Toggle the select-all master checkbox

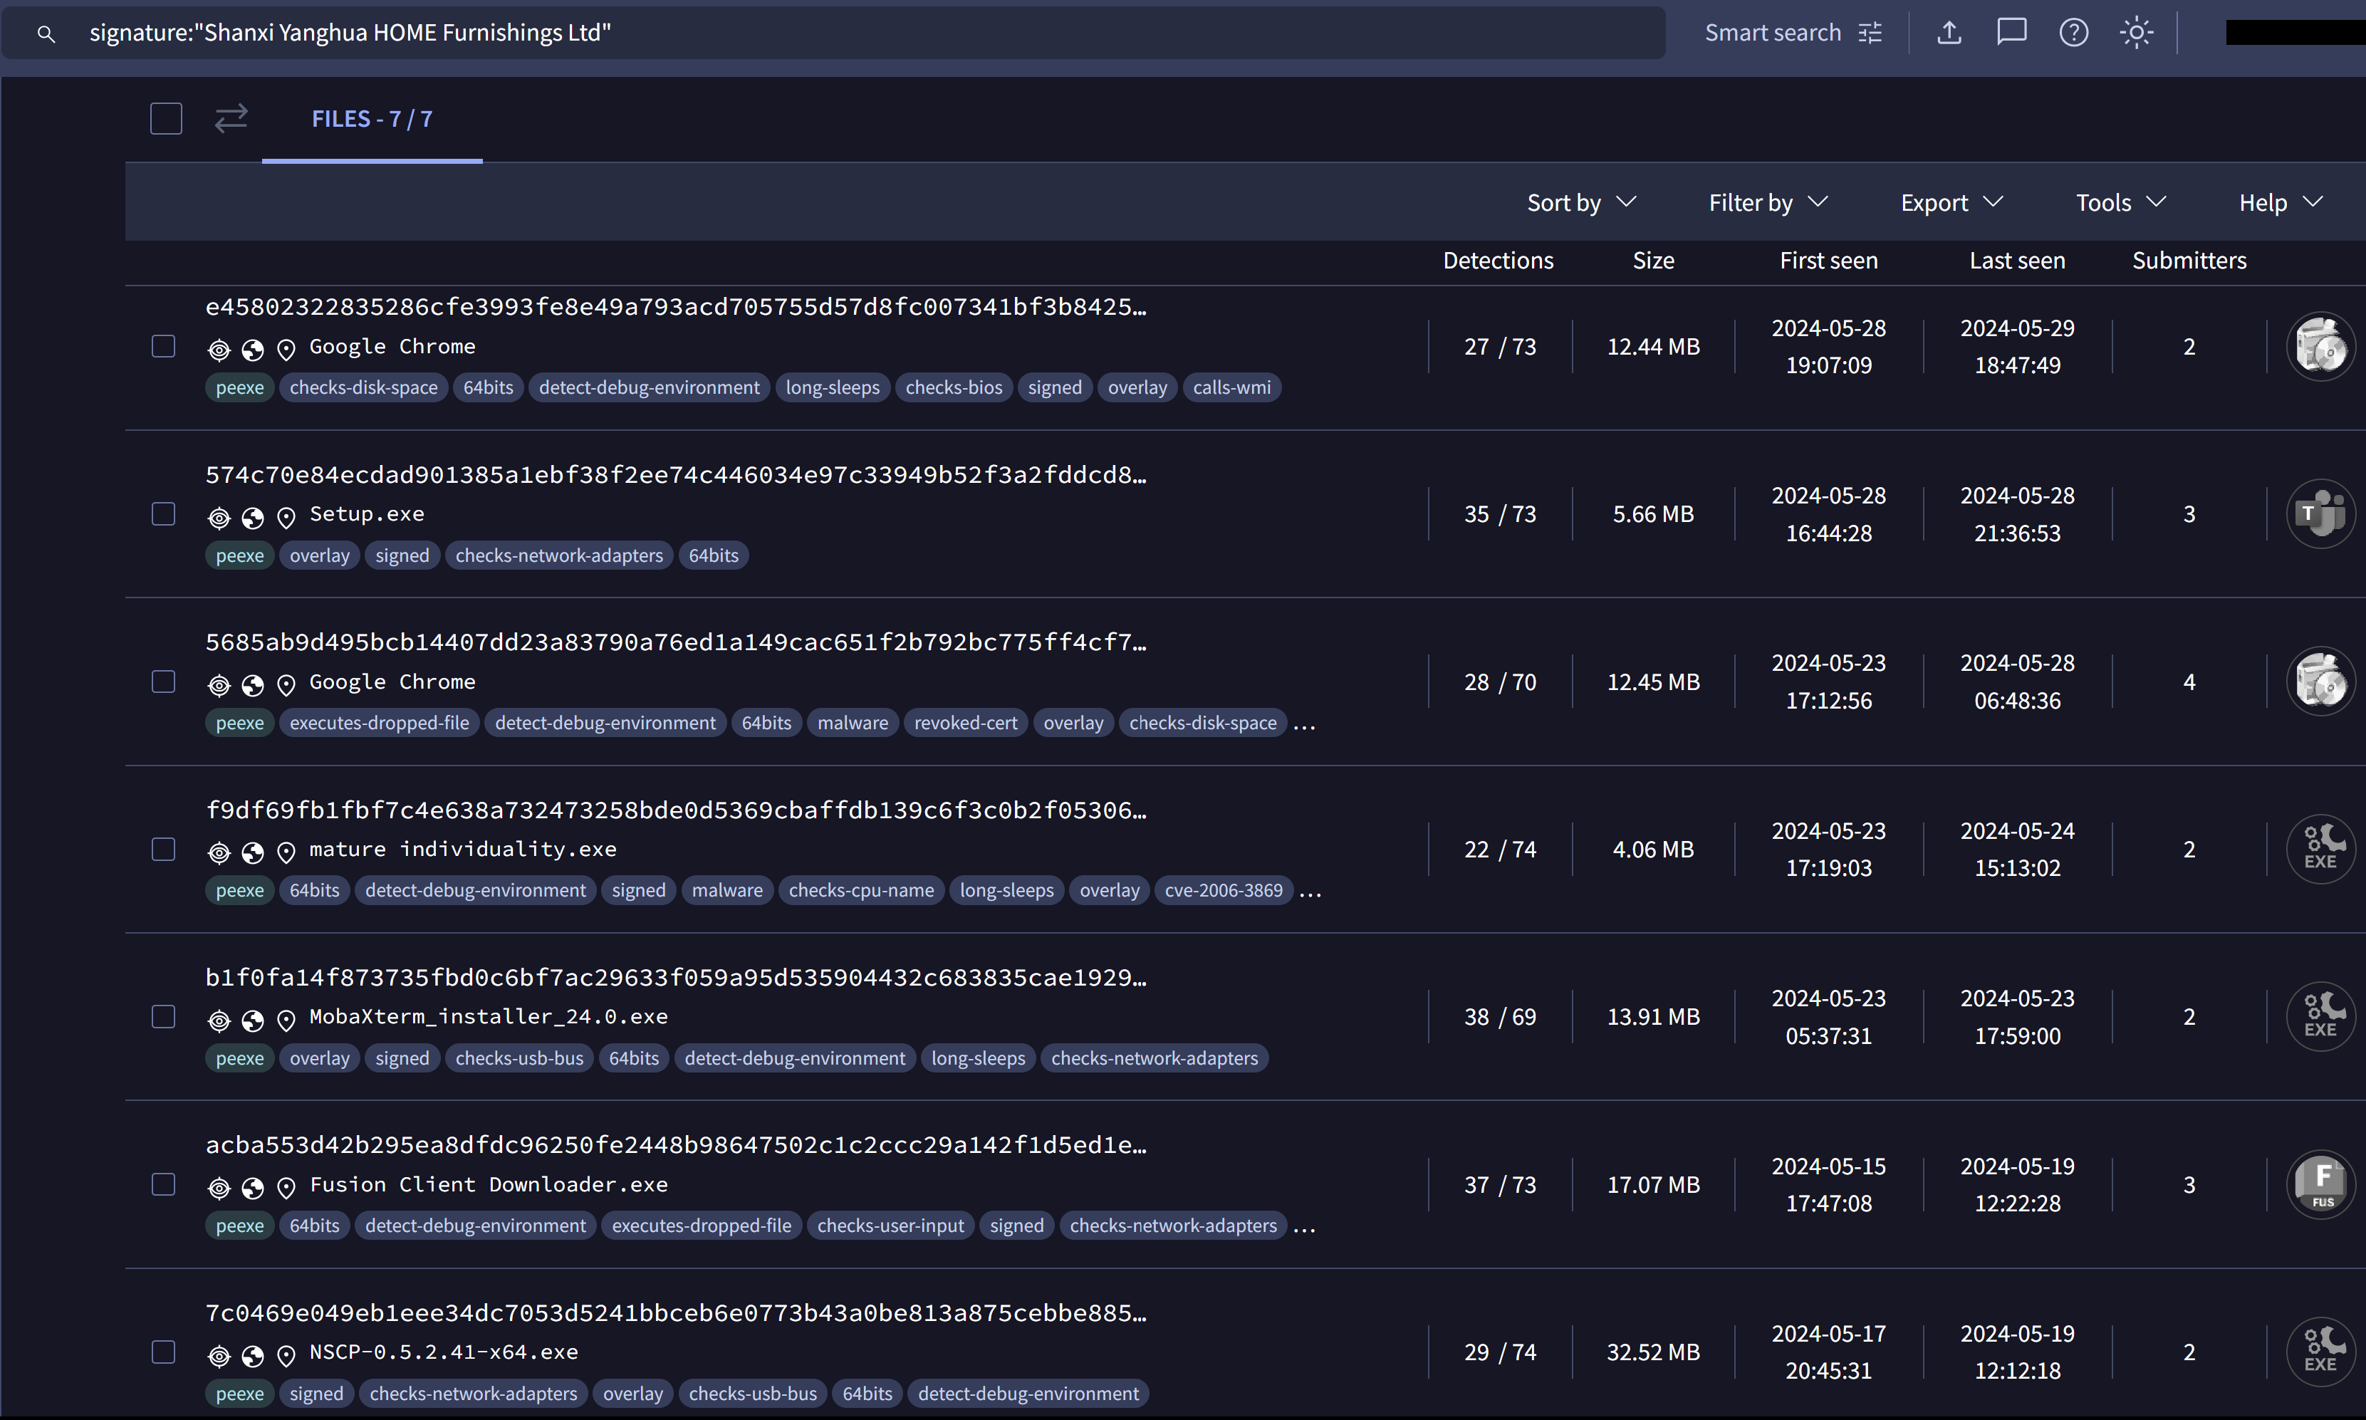[166, 118]
